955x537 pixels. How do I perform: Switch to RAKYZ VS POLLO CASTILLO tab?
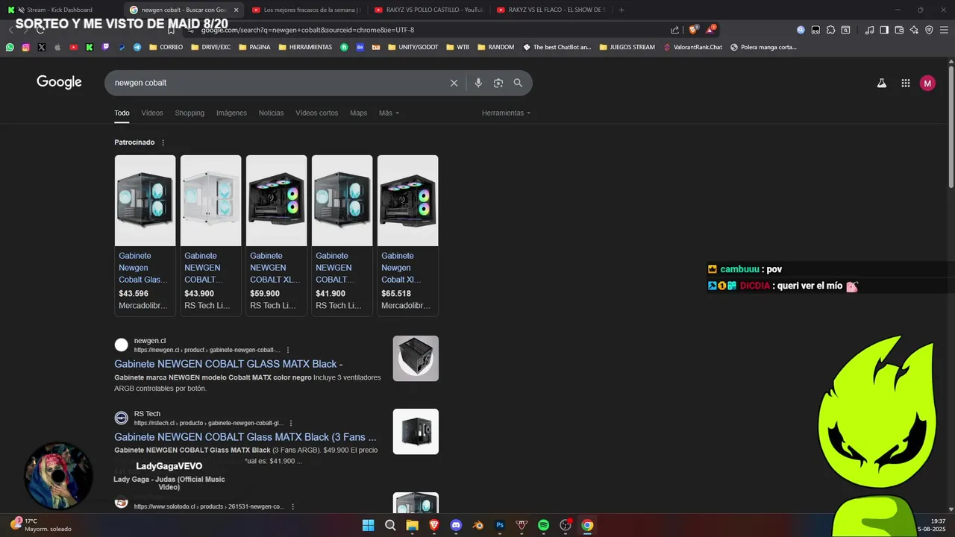coord(428,10)
